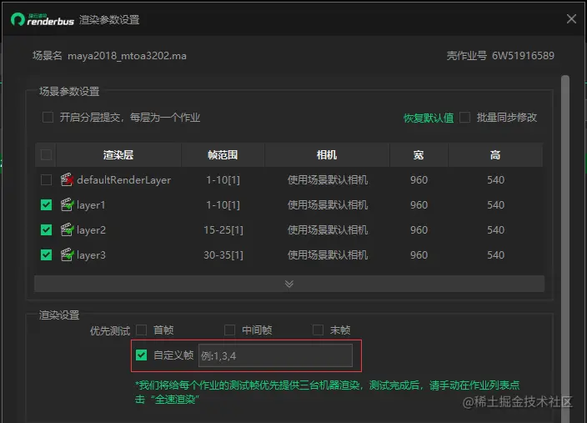Select frame range 1-10[1] of defaultRenderLayer
587x423 pixels.
click(x=223, y=180)
